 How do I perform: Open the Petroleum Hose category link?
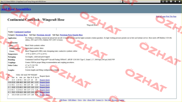point(21,35)
